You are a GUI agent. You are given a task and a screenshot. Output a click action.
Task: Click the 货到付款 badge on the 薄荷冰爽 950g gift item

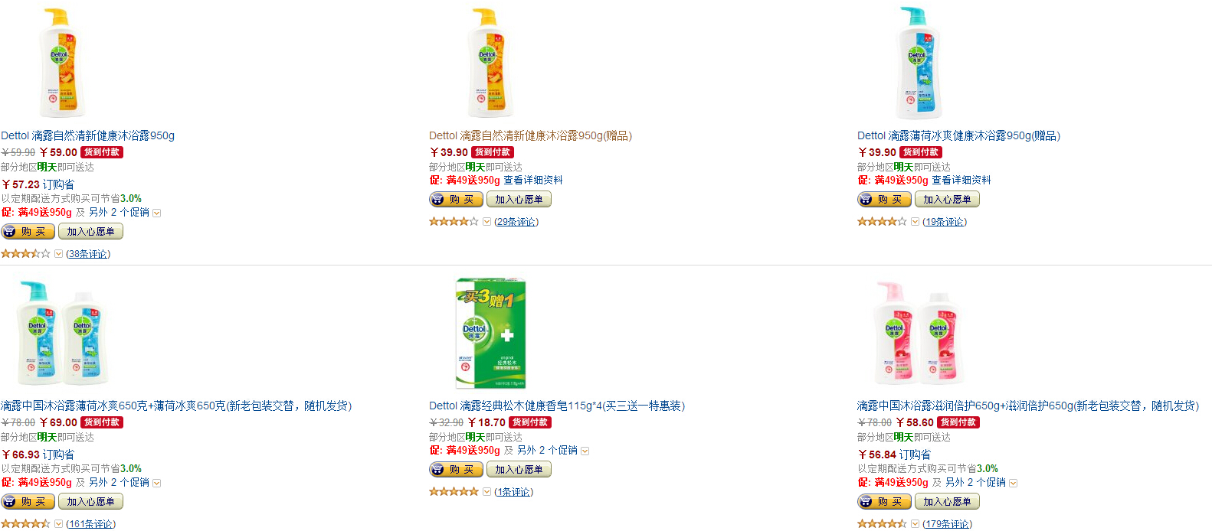click(x=921, y=152)
